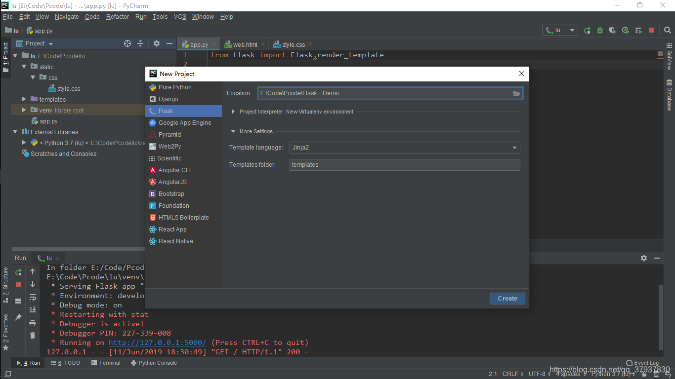Click the rerun icon in Run panel
This screenshot has height=379, width=675.
click(18, 272)
